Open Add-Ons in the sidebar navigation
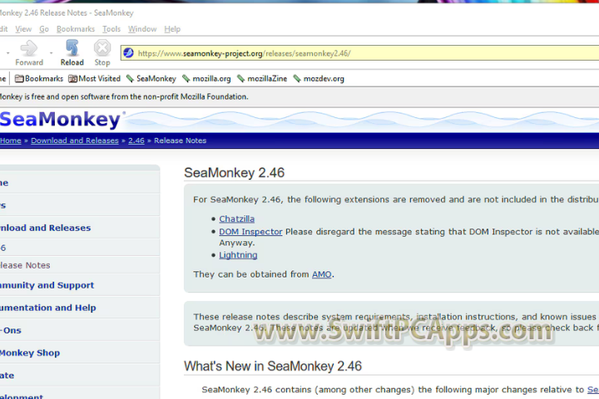The height and width of the screenshot is (399, 599). (11, 330)
